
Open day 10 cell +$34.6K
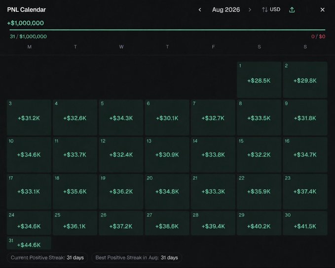click(29, 154)
